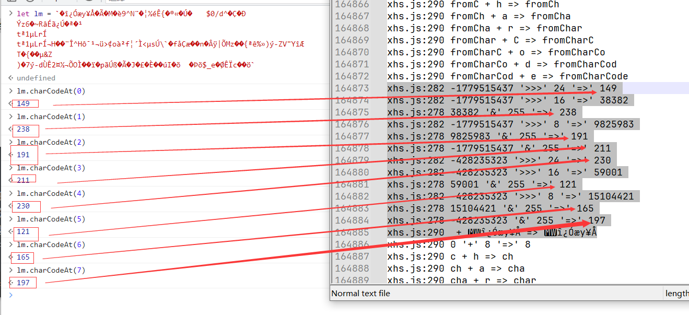Viewport: 689px width, 315px height.
Task: Click the console input prompt line
Action: click(167, 295)
